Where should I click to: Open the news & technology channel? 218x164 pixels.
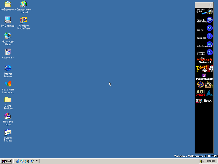(x=204, y=20)
